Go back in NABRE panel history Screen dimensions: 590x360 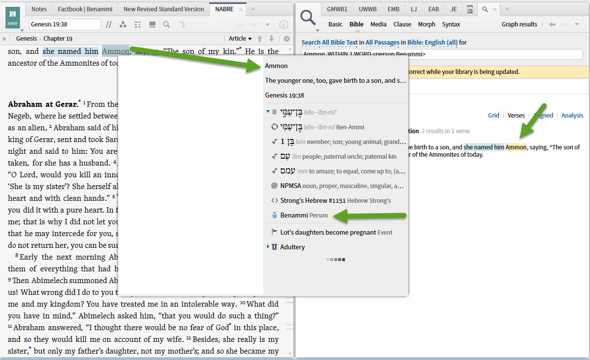(241, 24)
